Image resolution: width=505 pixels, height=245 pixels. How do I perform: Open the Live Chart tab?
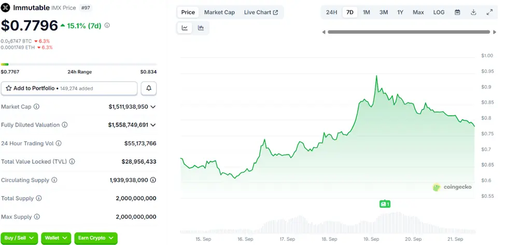click(261, 12)
